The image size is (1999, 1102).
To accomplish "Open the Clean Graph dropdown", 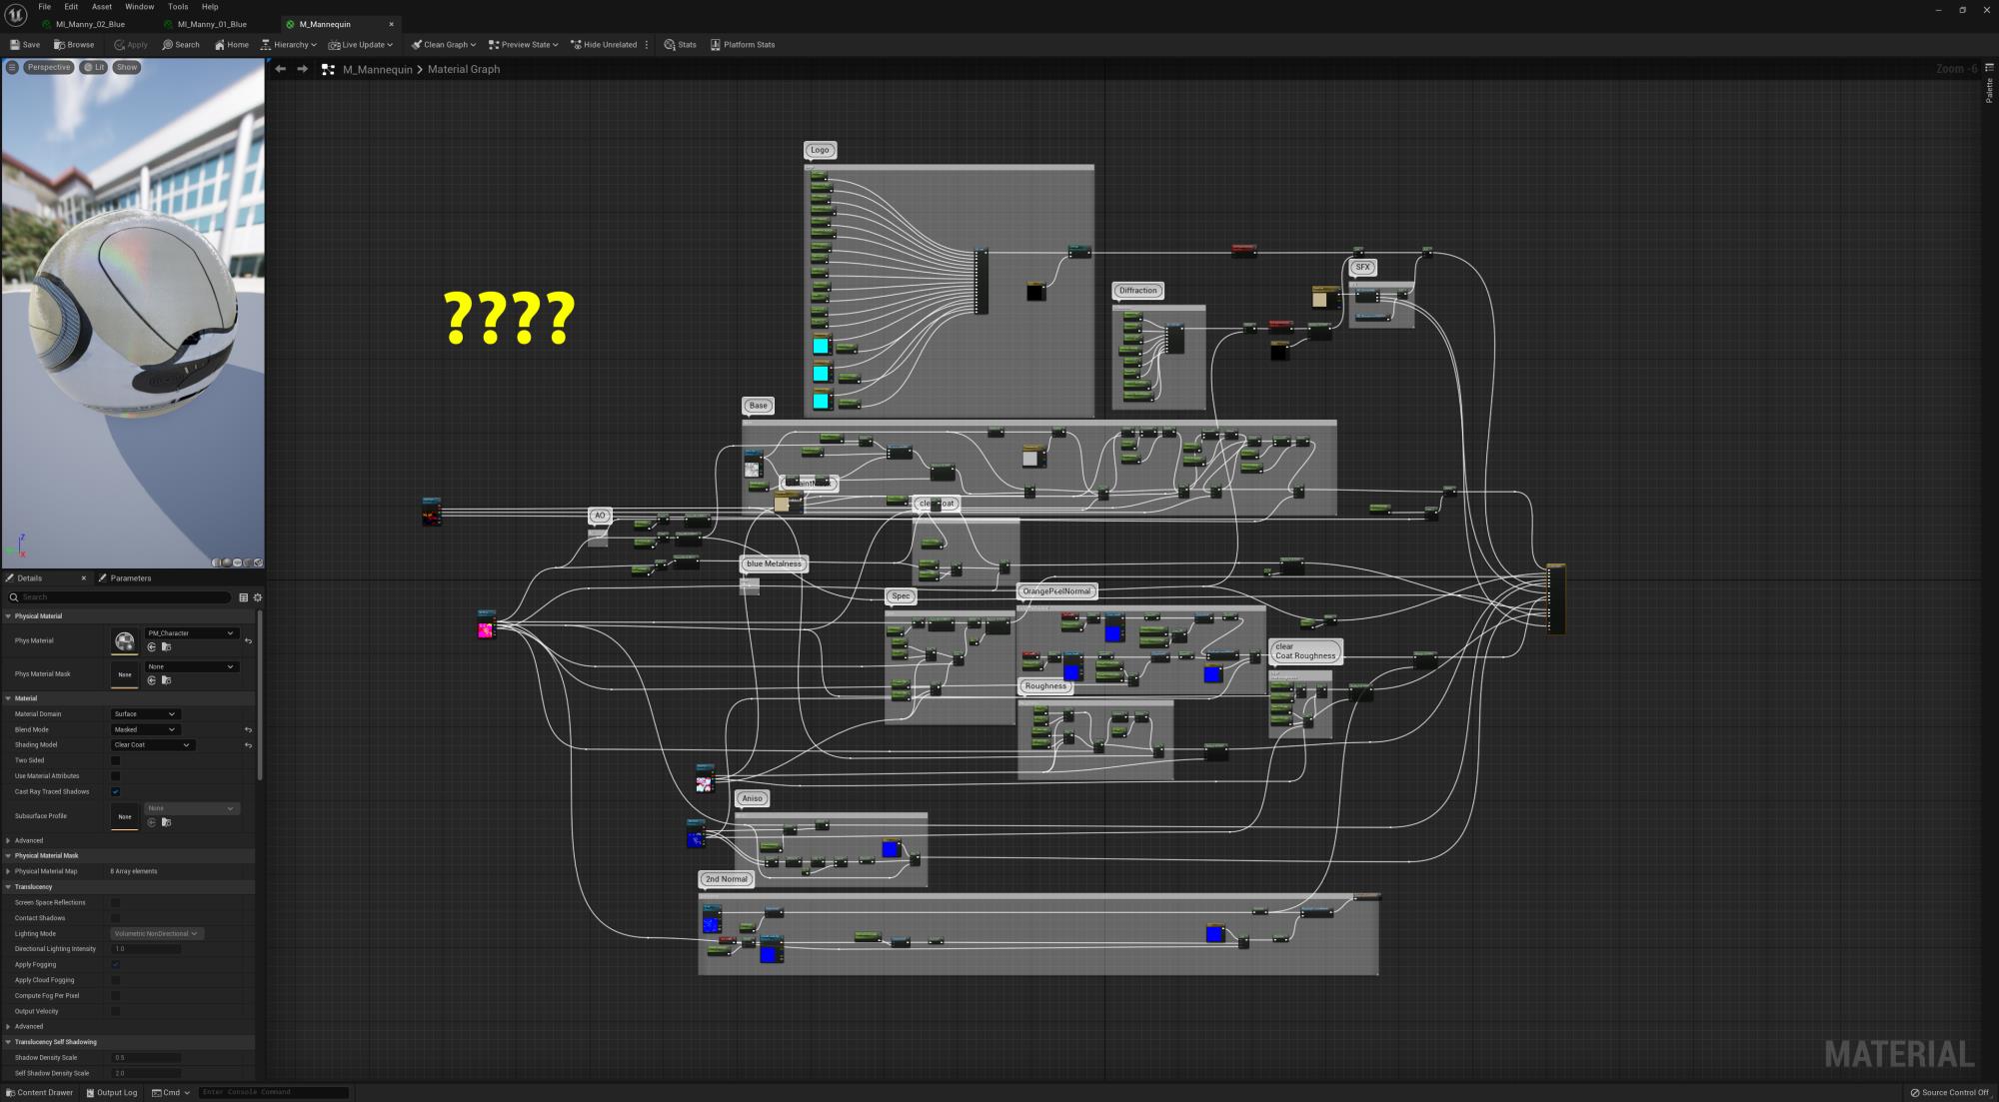I will [x=444, y=45].
